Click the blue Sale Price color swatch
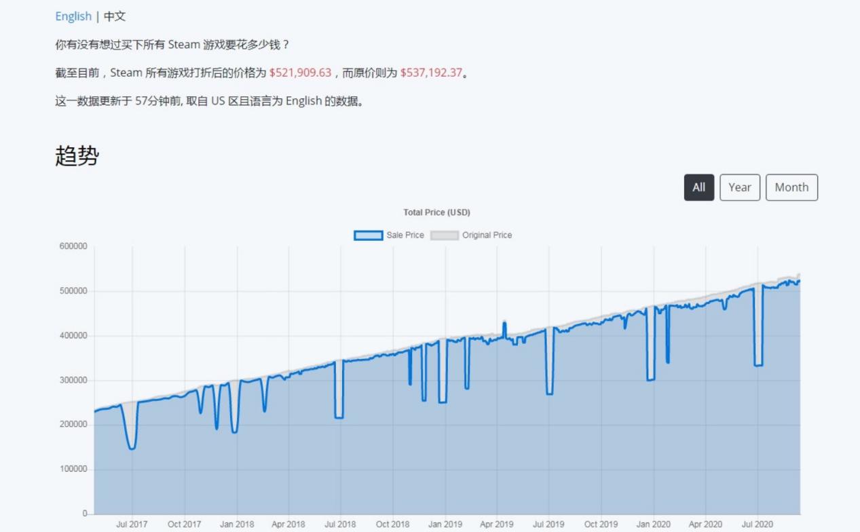The width and height of the screenshot is (860, 532). click(x=369, y=235)
